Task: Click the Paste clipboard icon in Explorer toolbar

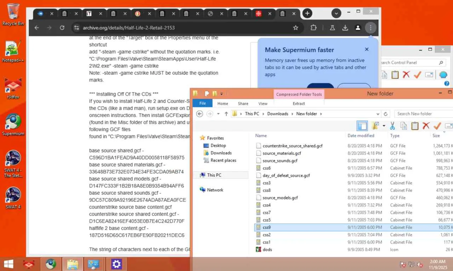Action: (x=415, y=126)
